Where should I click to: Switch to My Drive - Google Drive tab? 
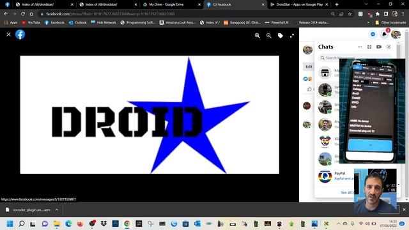tap(171, 4)
